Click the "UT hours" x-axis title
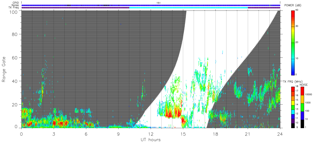The width and height of the screenshot is (315, 145). pos(150,140)
